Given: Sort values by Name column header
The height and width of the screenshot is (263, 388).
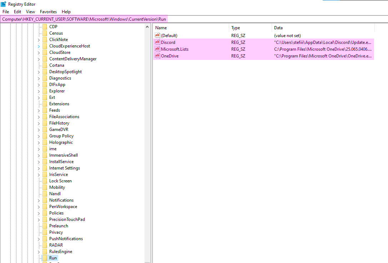Looking at the screenshot, I should point(191,28).
